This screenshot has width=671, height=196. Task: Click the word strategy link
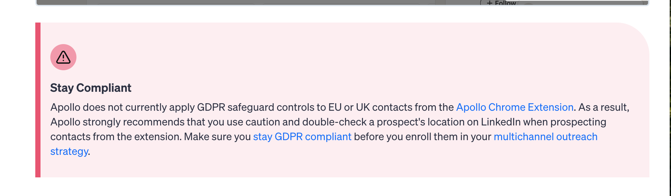[69, 151]
